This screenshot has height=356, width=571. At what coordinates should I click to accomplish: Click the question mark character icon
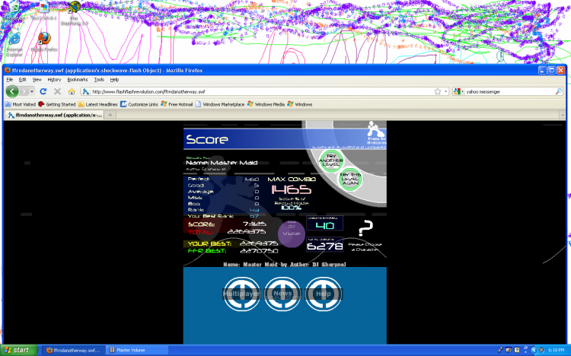pyautogui.click(x=365, y=227)
